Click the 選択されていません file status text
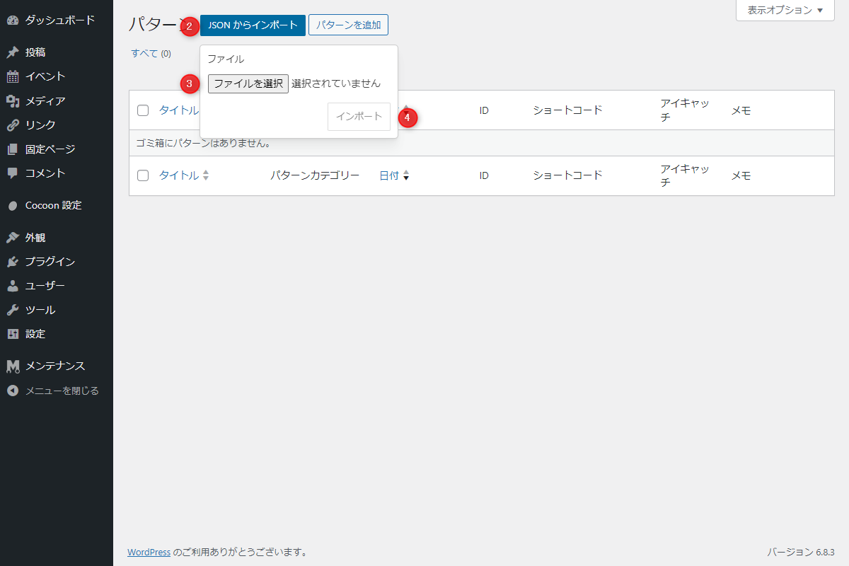Screen dimensions: 849x566 336,83
